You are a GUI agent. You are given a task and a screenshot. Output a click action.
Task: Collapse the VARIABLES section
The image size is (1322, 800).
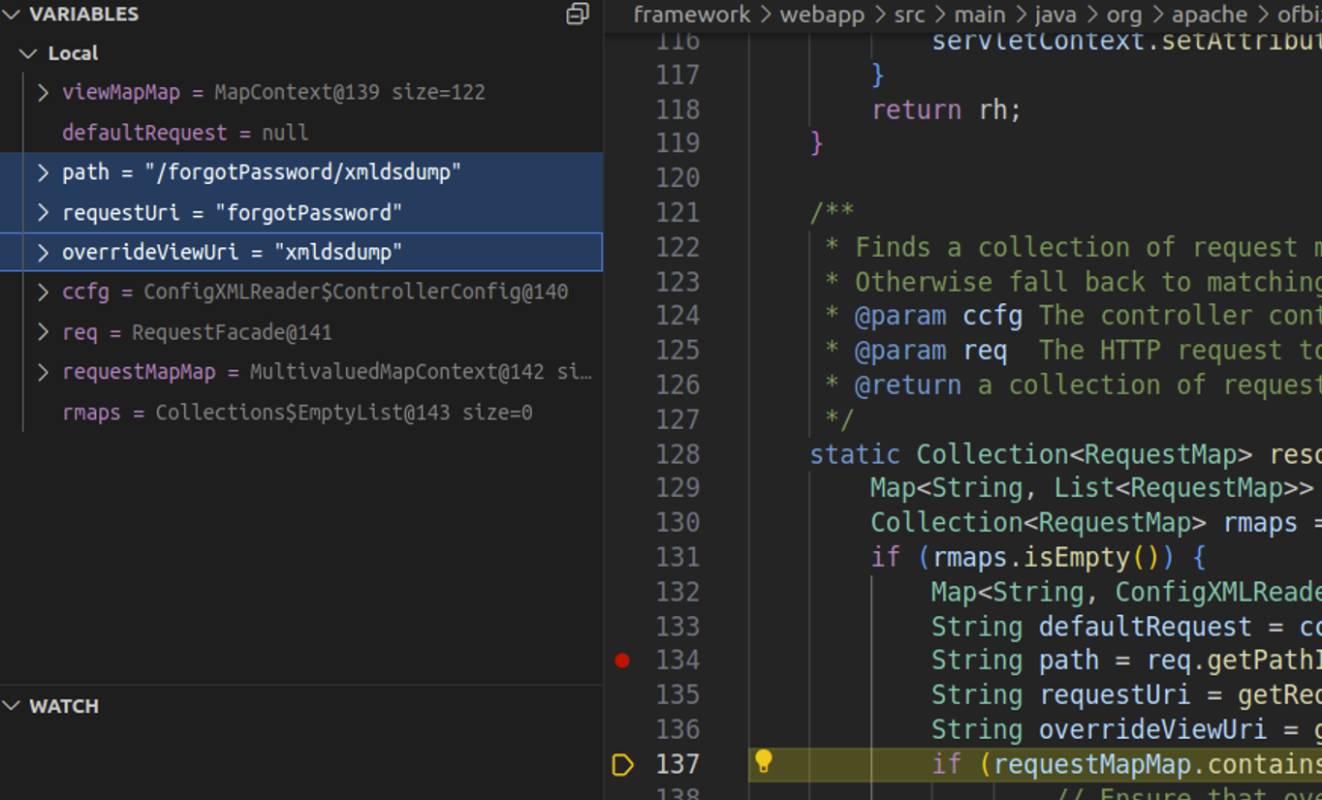pyautogui.click(x=12, y=15)
